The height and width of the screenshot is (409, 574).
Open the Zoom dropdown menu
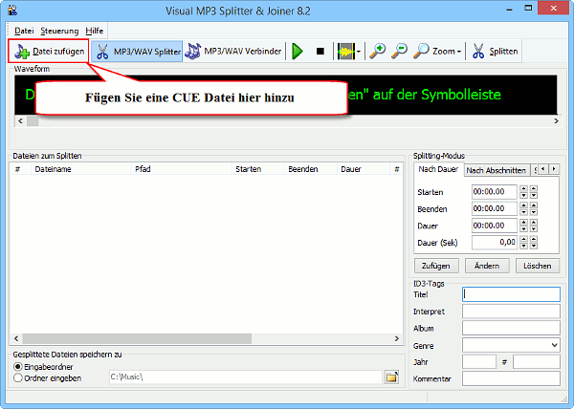coord(437,52)
